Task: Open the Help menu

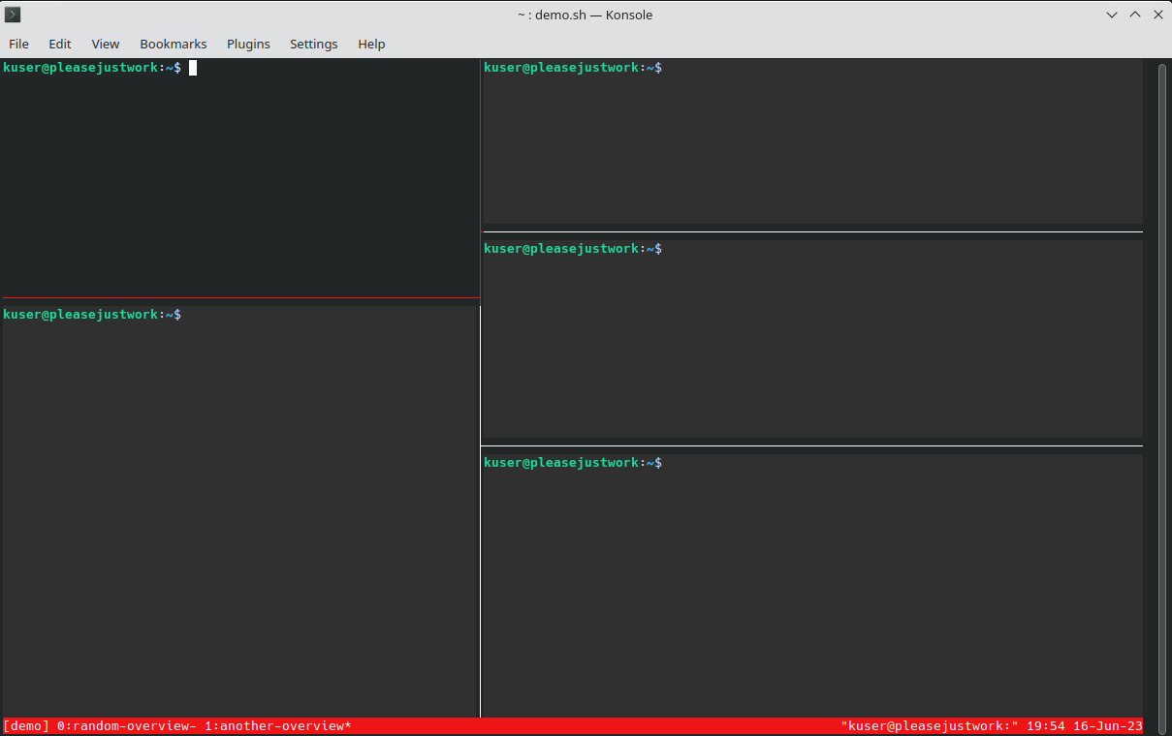Action: tap(371, 44)
